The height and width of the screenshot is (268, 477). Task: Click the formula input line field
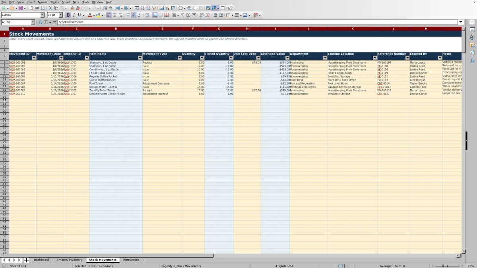258,22
